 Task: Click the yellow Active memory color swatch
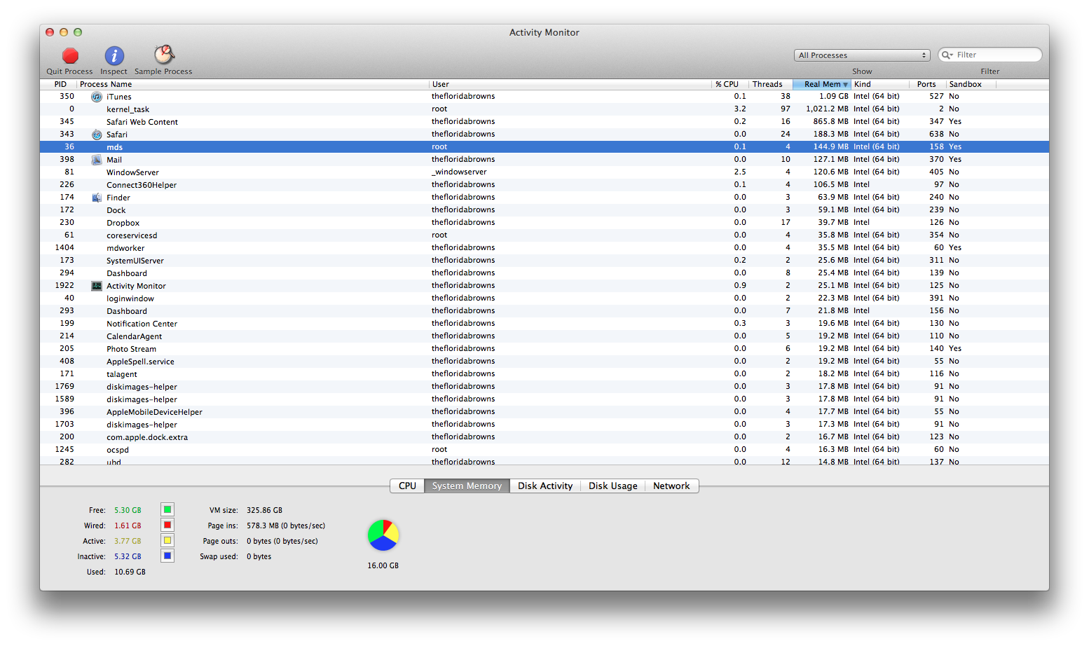pos(167,540)
